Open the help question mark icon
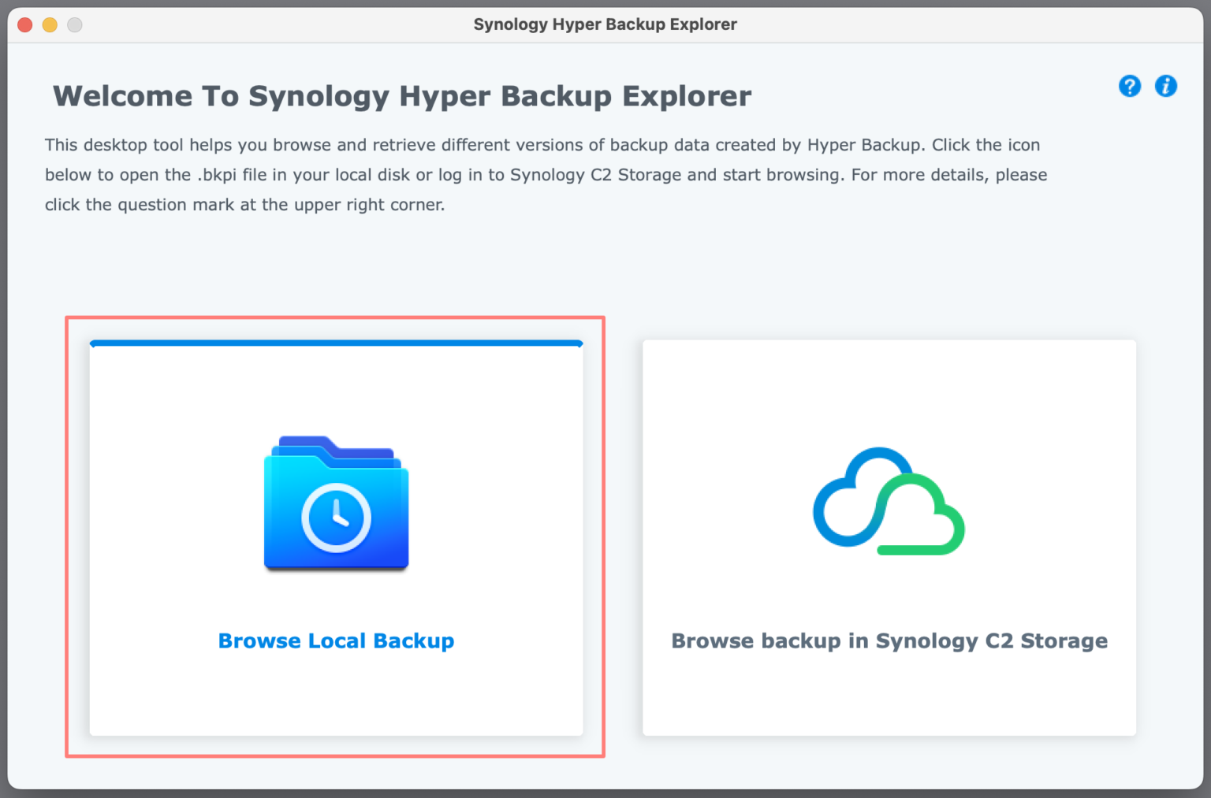This screenshot has width=1211, height=798. click(x=1130, y=86)
